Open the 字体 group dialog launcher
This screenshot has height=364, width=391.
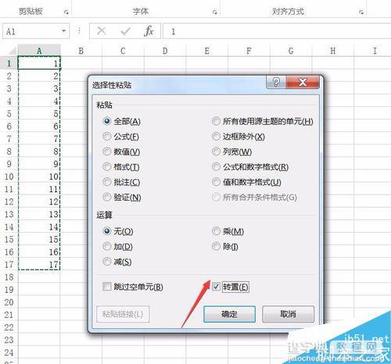pyautogui.click(x=215, y=12)
